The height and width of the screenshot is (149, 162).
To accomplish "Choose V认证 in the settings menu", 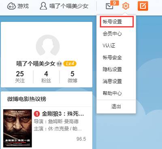I will 109,46.
